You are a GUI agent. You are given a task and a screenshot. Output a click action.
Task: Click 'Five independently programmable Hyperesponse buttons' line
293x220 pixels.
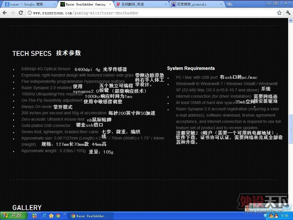point(73,82)
